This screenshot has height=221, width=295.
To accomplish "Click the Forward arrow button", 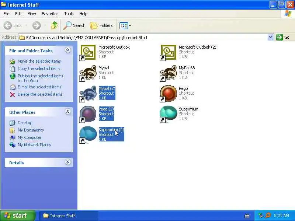I will [x=37, y=25].
